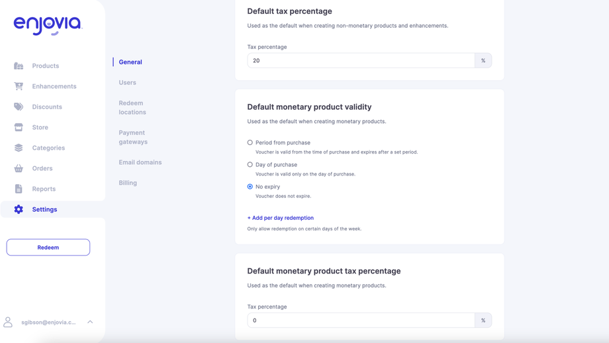This screenshot has width=609, height=343.
Task: Open the Users settings tab
Action: [128, 83]
